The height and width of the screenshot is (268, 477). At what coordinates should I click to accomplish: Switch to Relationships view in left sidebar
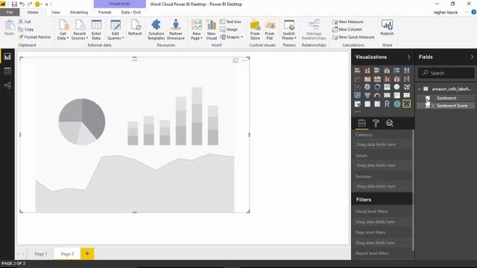coord(7,86)
